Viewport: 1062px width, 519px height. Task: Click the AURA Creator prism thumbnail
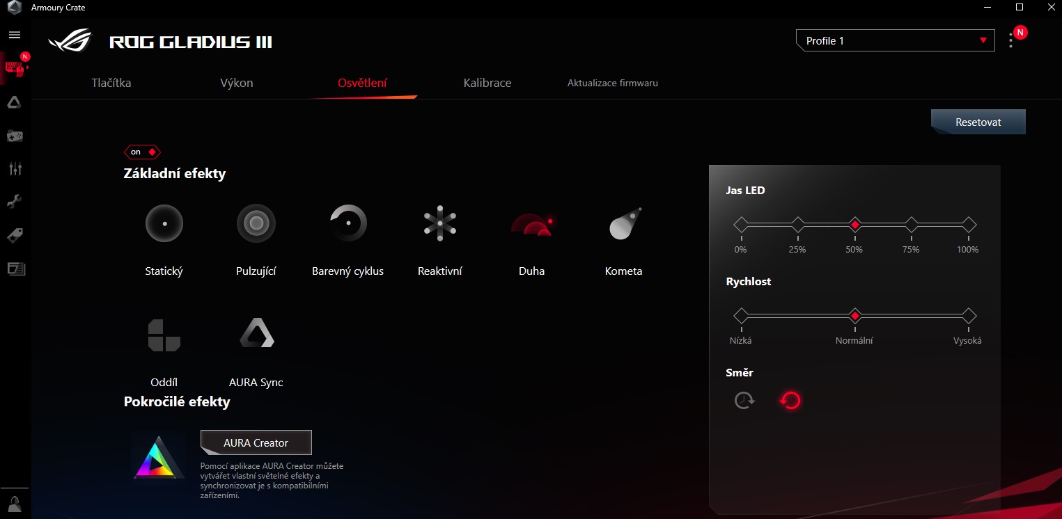[x=158, y=456]
